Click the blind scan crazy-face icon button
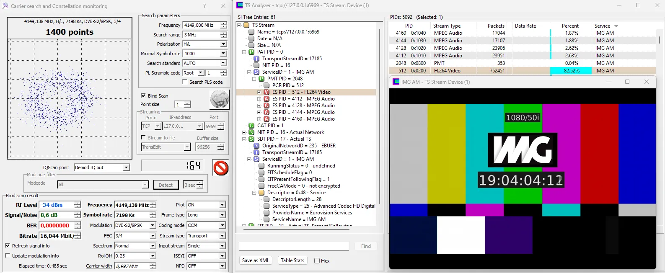This screenshot has width=665, height=273. [x=219, y=100]
